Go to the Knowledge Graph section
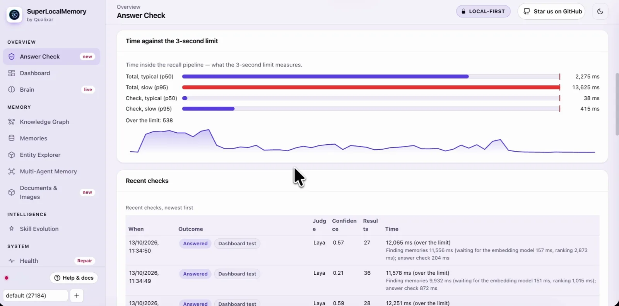This screenshot has width=619, height=306. tap(51, 122)
